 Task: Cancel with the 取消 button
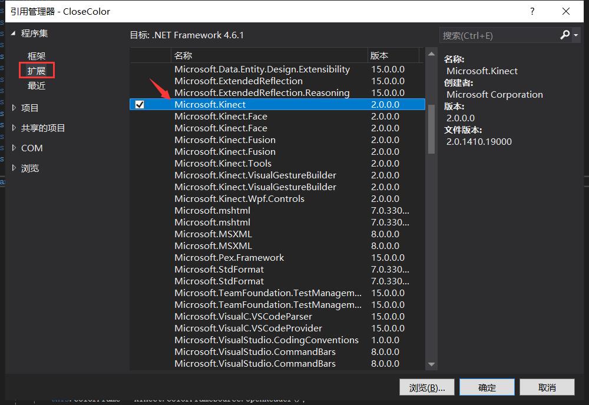547,387
